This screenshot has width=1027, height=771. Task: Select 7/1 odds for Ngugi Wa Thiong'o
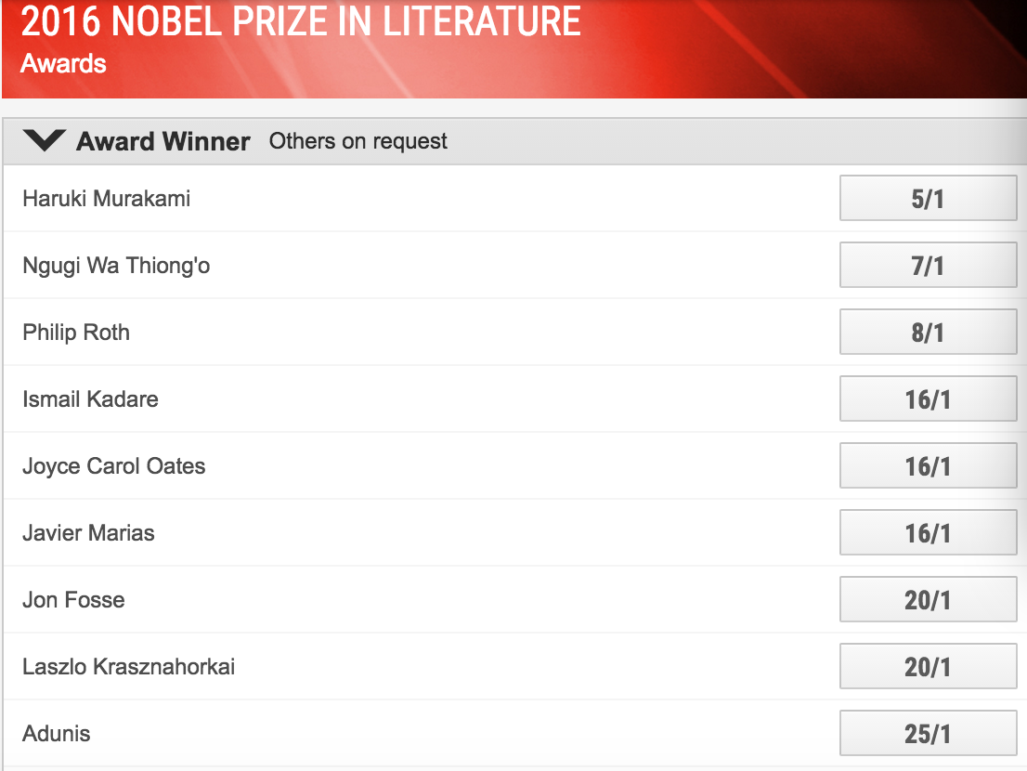928,266
